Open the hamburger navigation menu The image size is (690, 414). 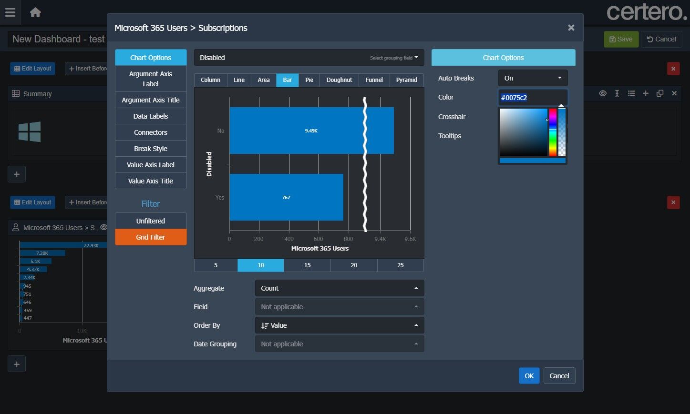tap(10, 12)
